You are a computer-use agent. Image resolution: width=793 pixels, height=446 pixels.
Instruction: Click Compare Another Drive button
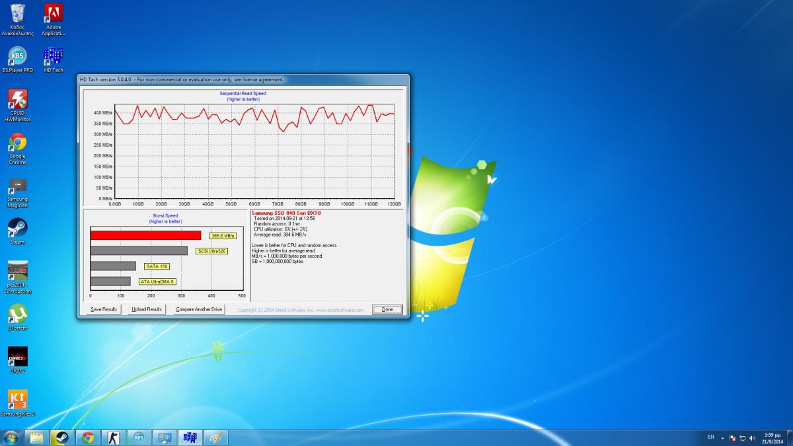[x=199, y=309]
